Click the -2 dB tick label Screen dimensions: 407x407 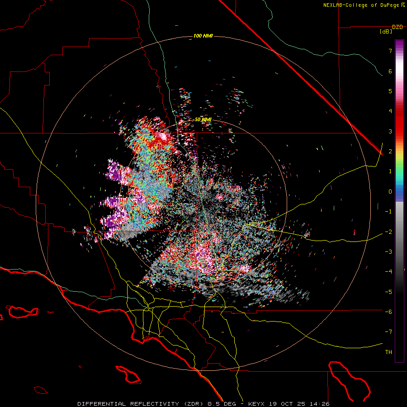[388, 232]
